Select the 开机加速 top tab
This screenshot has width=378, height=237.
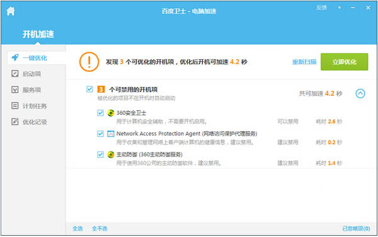(x=38, y=34)
